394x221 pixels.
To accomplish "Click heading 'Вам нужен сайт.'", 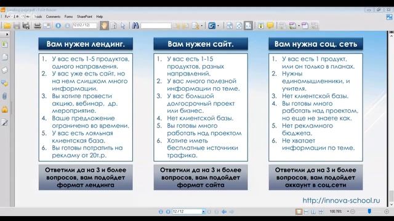I will 201,44.
